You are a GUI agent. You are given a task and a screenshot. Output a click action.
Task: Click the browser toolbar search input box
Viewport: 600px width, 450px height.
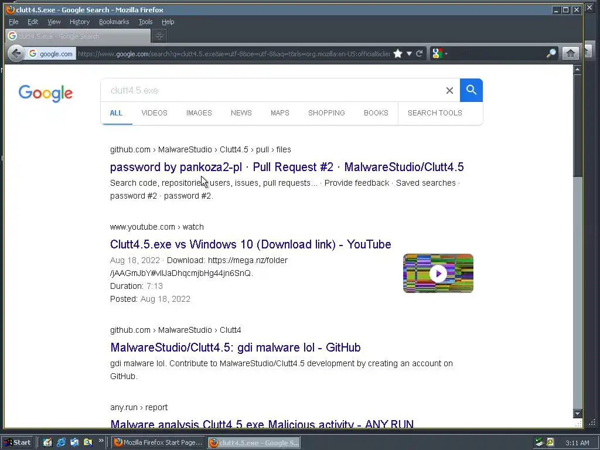coord(497,53)
